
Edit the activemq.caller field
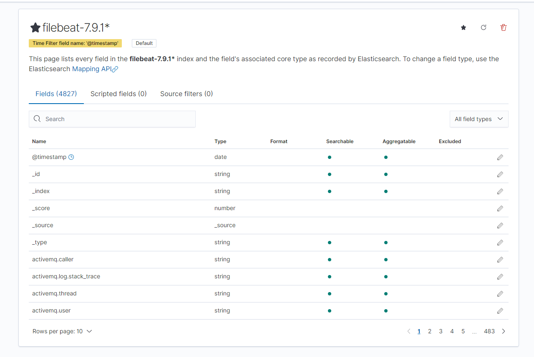coord(500,260)
